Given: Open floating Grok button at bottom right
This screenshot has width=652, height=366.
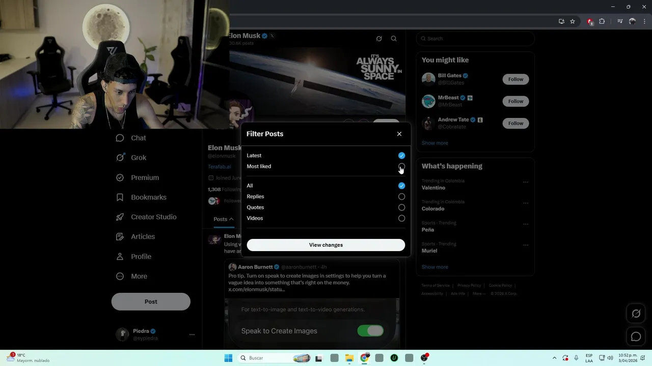Looking at the screenshot, I should (x=636, y=314).
